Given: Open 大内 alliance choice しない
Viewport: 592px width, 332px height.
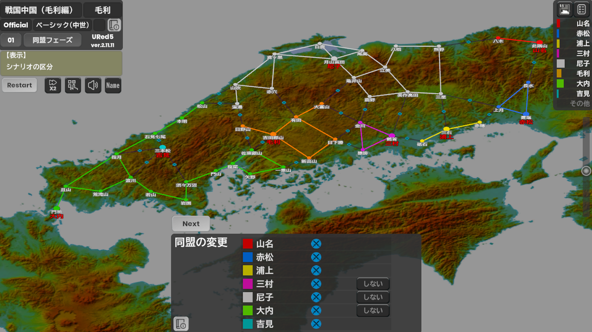Looking at the screenshot, I should pos(373,311).
